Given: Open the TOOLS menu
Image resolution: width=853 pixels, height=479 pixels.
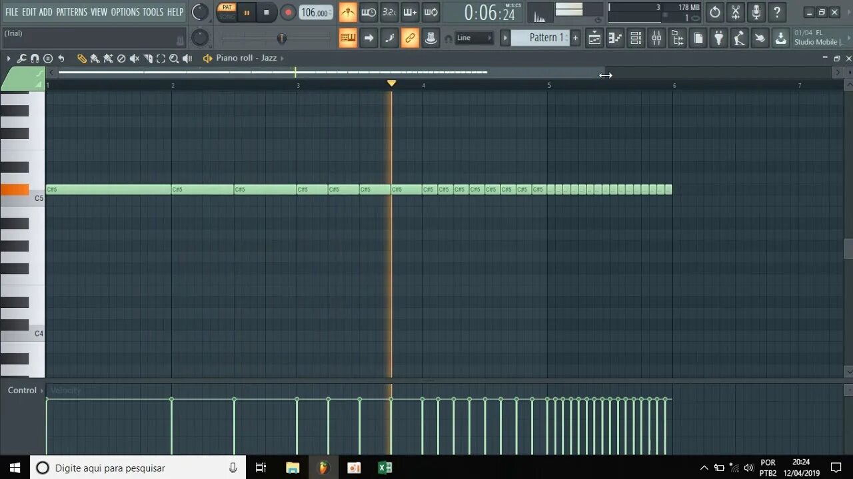Looking at the screenshot, I should coord(153,12).
